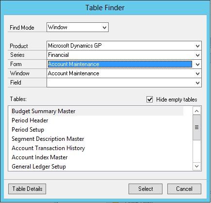Open Table Details button
Image resolution: width=211 pixels, height=203 pixels.
pyautogui.click(x=27, y=189)
